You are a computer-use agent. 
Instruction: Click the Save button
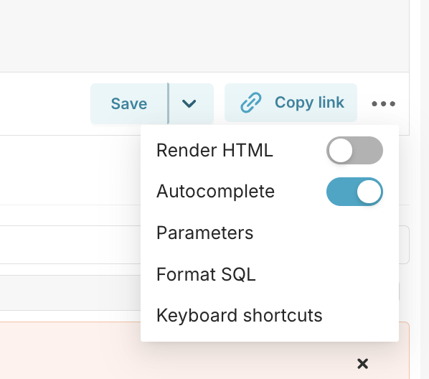[129, 104]
